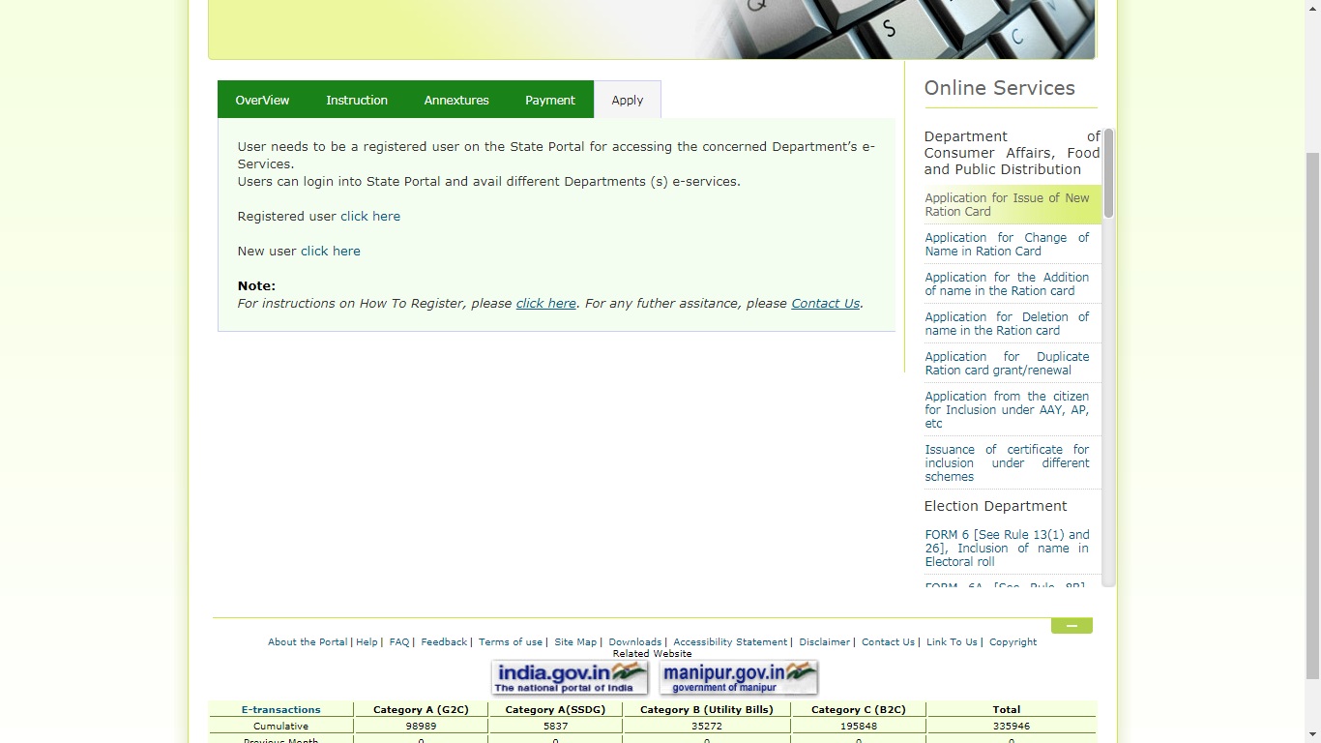Screen dimensions: 1321x743
Task: Open Application for Duplicate Ration card grant/renewal
Action: (x=1007, y=363)
